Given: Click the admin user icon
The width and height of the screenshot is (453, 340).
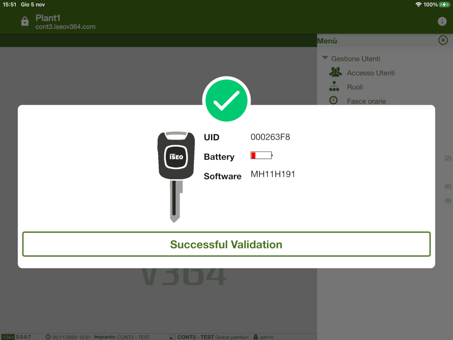Looking at the screenshot, I should [x=255, y=337].
